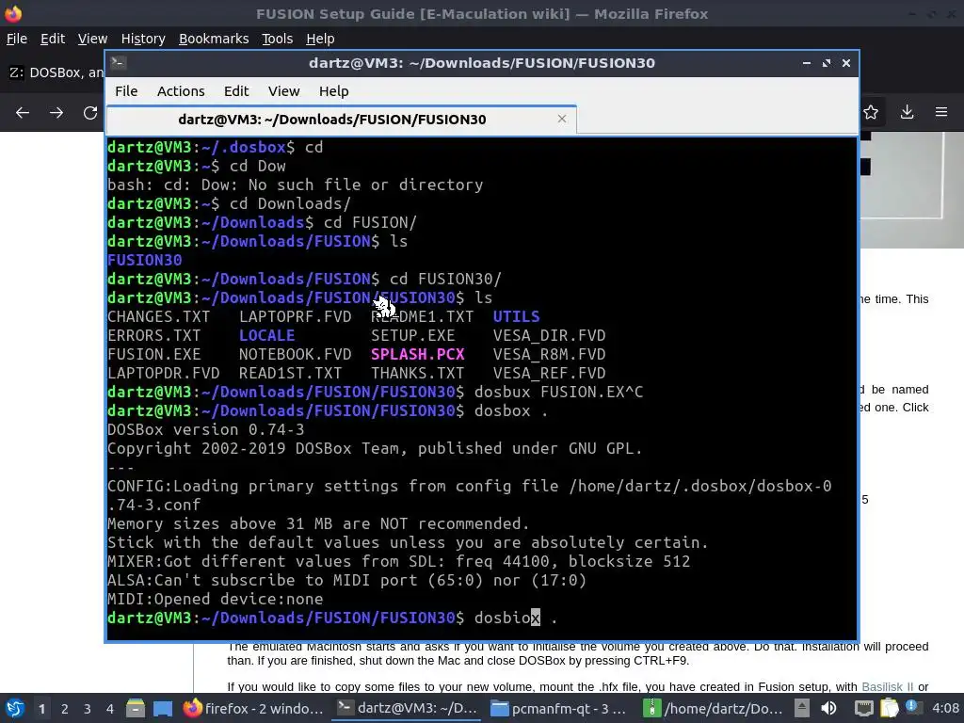Image resolution: width=964 pixels, height=723 pixels.
Task: Activate firefox - 2 windows taskbar button
Action: (x=253, y=708)
